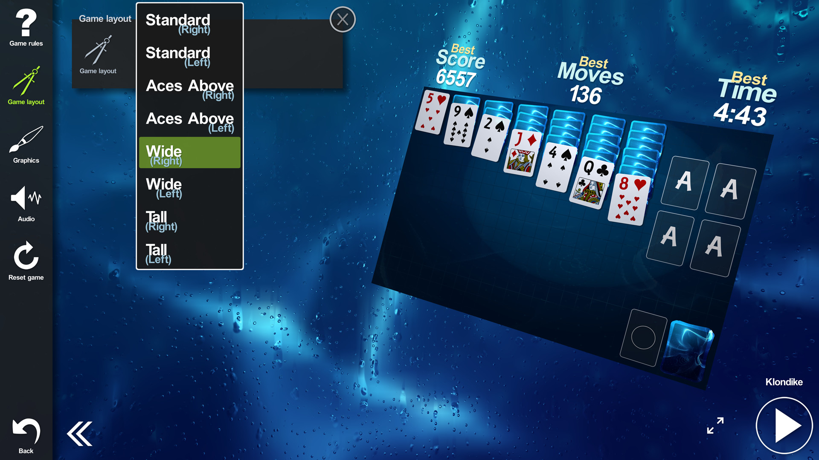Select Tall Right layout from list
Image resolution: width=819 pixels, height=460 pixels.
(x=189, y=221)
